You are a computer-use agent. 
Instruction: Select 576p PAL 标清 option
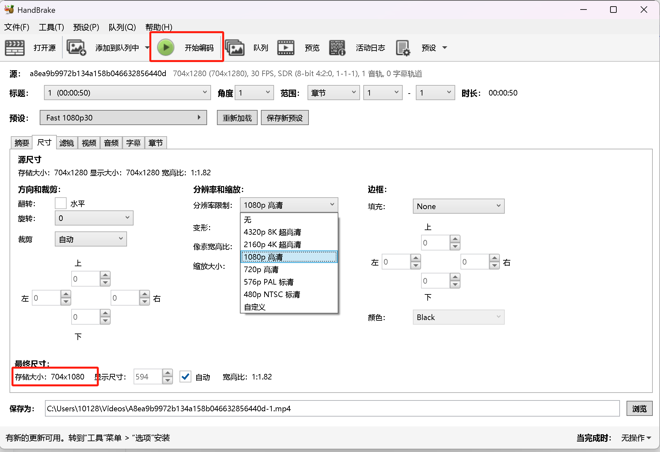pyautogui.click(x=289, y=282)
